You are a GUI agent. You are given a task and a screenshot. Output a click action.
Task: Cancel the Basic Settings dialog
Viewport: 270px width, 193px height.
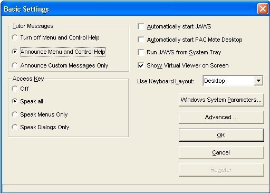(x=221, y=152)
